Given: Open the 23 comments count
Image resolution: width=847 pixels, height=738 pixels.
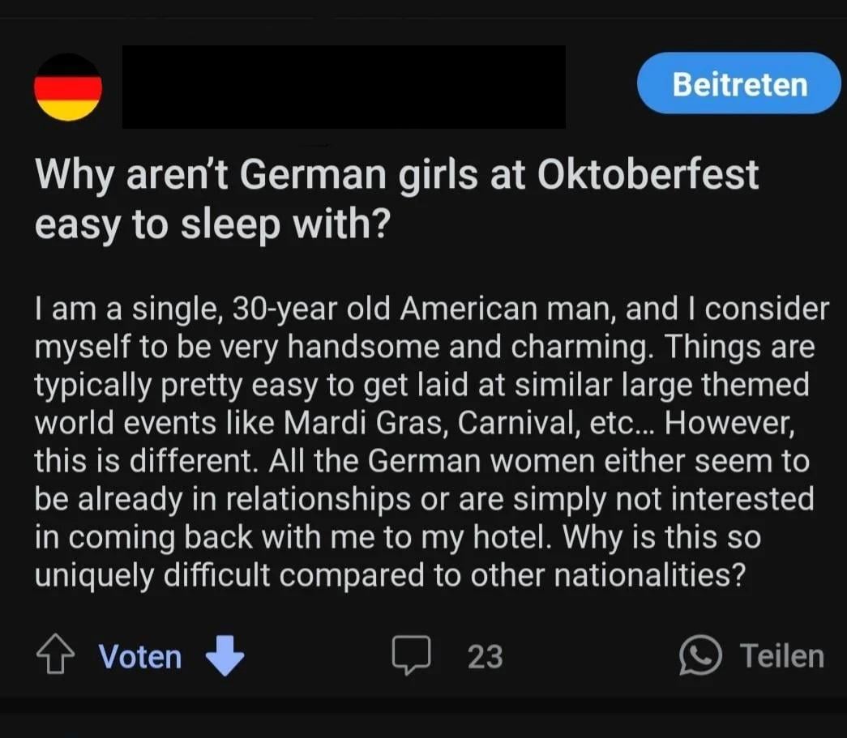Looking at the screenshot, I should click(485, 656).
